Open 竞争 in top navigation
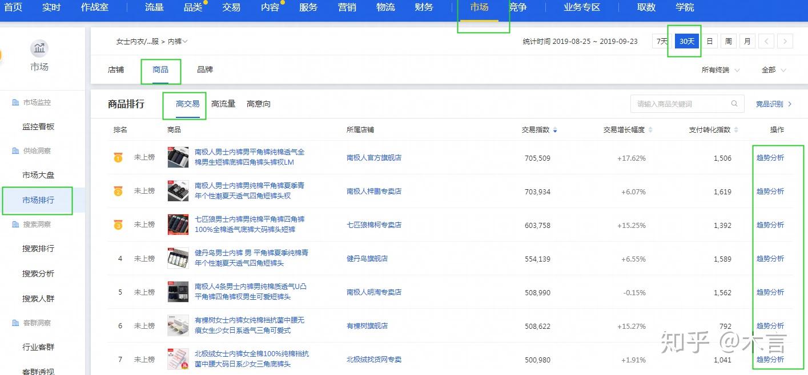Screen dimensions: 808x375 coord(518,7)
